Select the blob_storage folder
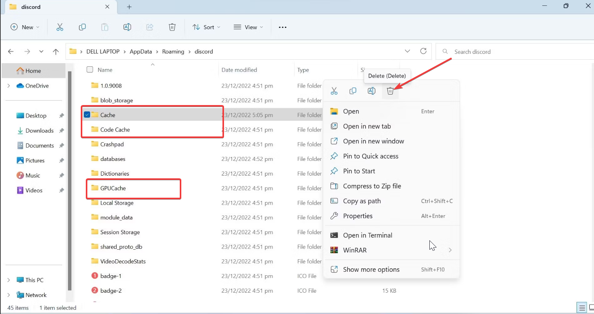 pyautogui.click(x=116, y=100)
